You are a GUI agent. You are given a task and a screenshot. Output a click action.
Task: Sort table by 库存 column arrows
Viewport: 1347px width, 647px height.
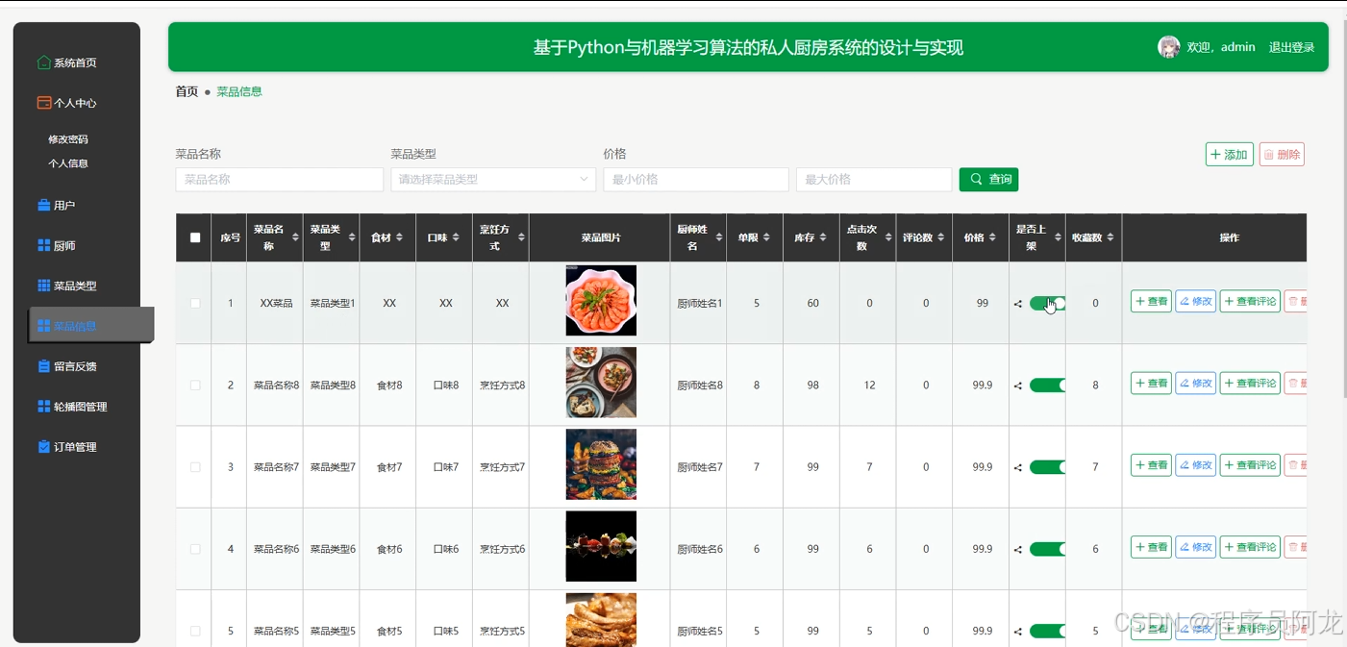click(x=823, y=237)
